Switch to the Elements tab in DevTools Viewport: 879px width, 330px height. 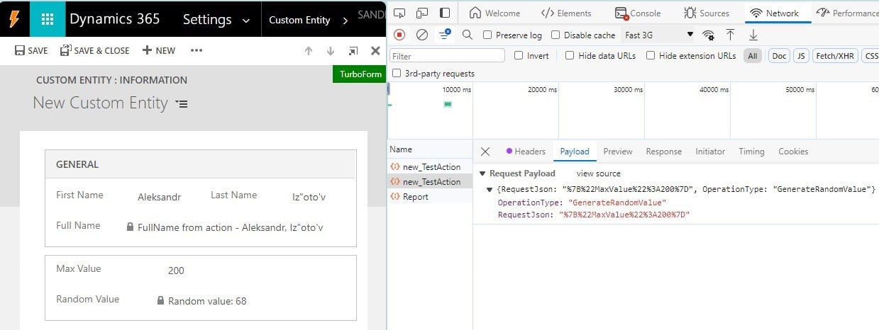click(x=566, y=13)
